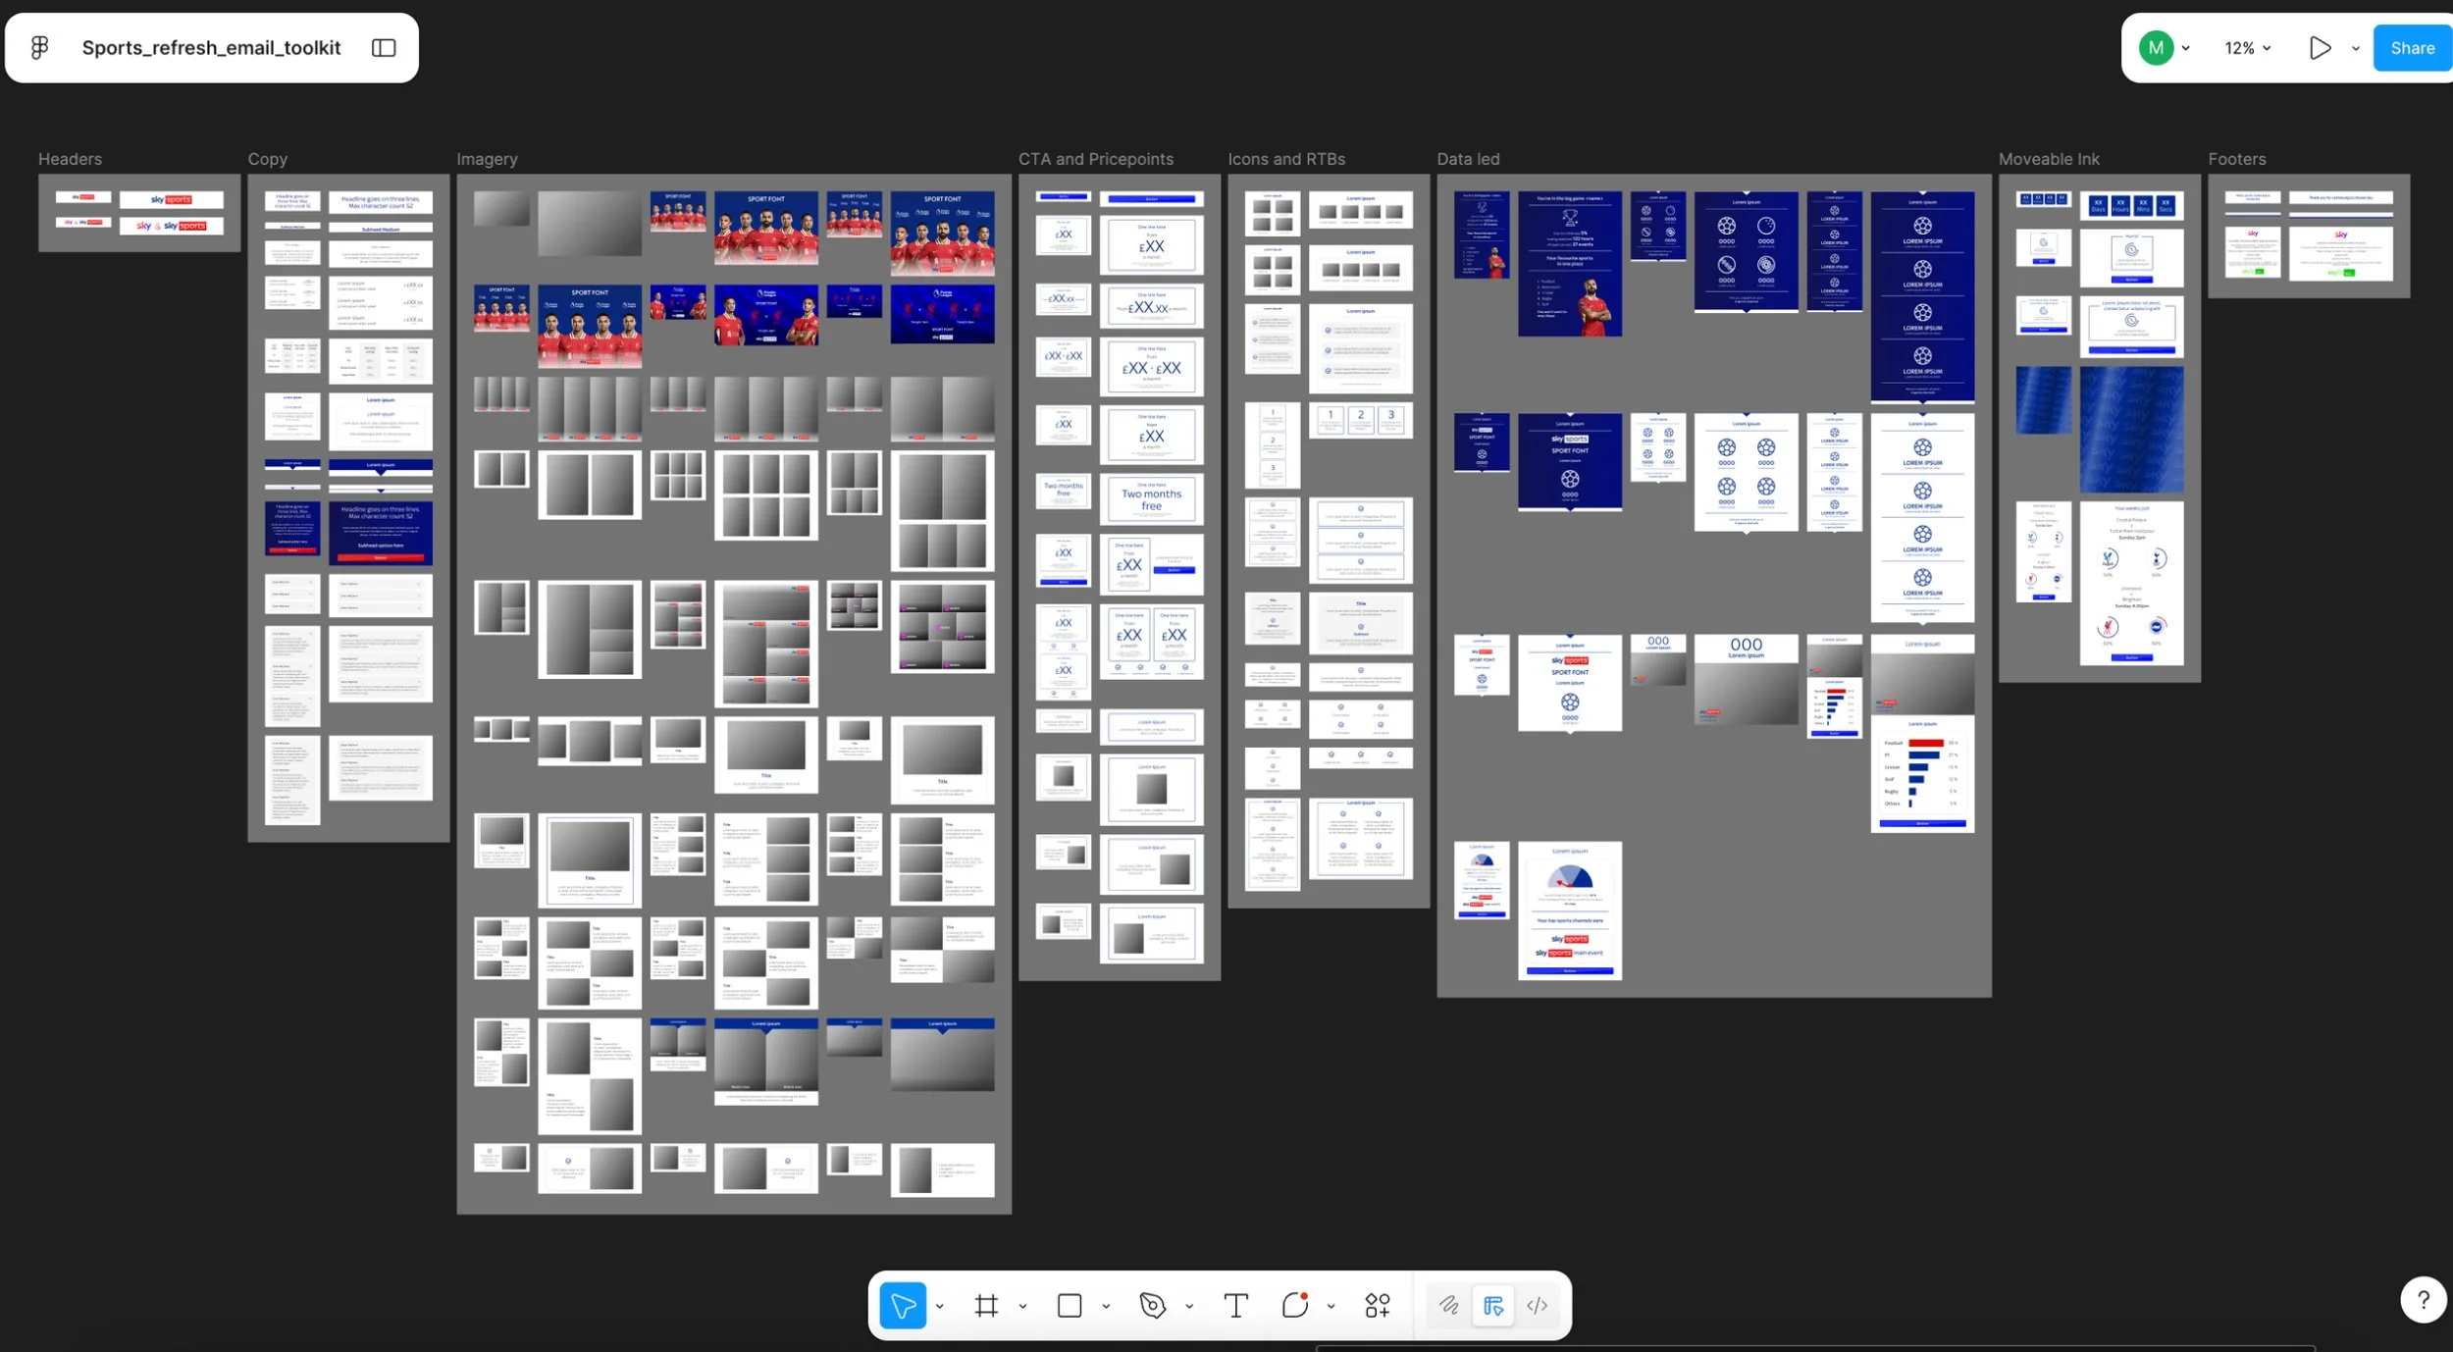
Task: Select the Move tool arrow
Action: click(x=902, y=1306)
